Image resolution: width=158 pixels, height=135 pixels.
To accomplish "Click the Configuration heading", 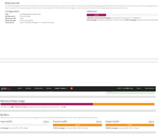I will (x=12, y=11).
